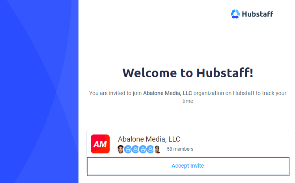The height and width of the screenshot is (183, 295).
Task: Click the bearded man member avatar
Action: pyautogui.click(x=120, y=149)
